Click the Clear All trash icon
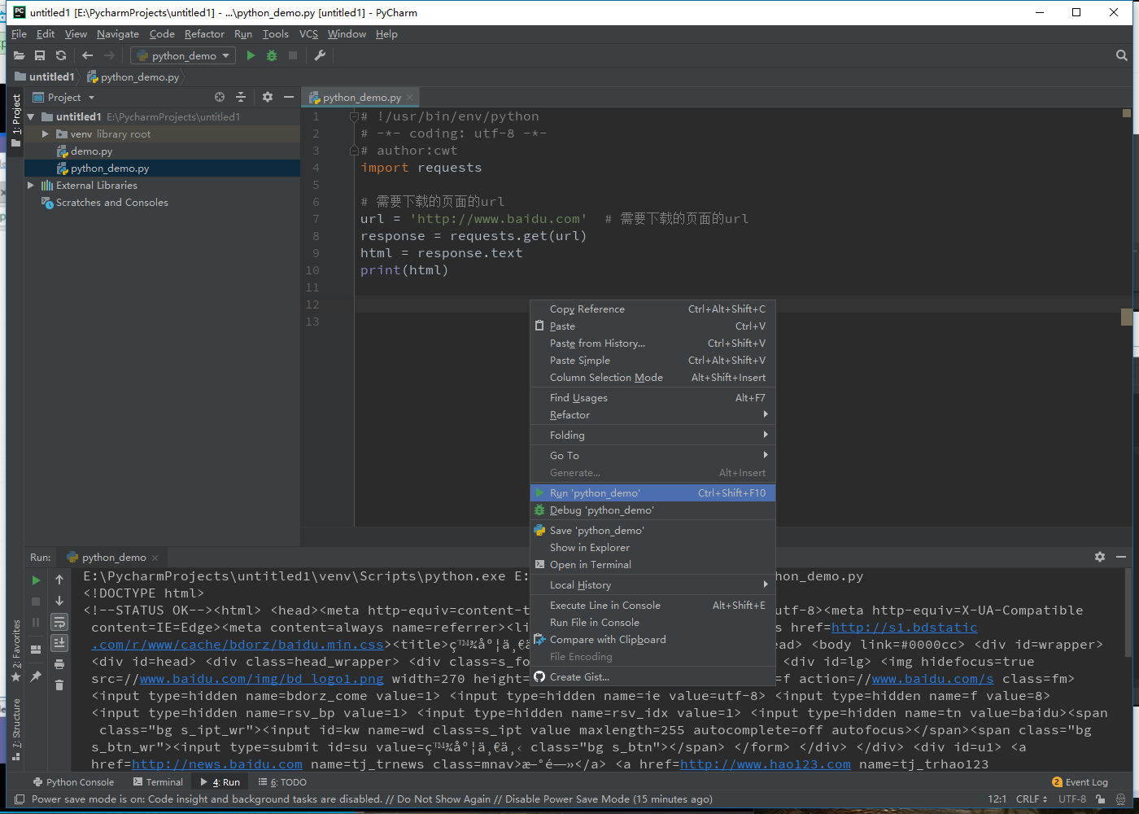The width and height of the screenshot is (1139, 814). click(59, 685)
